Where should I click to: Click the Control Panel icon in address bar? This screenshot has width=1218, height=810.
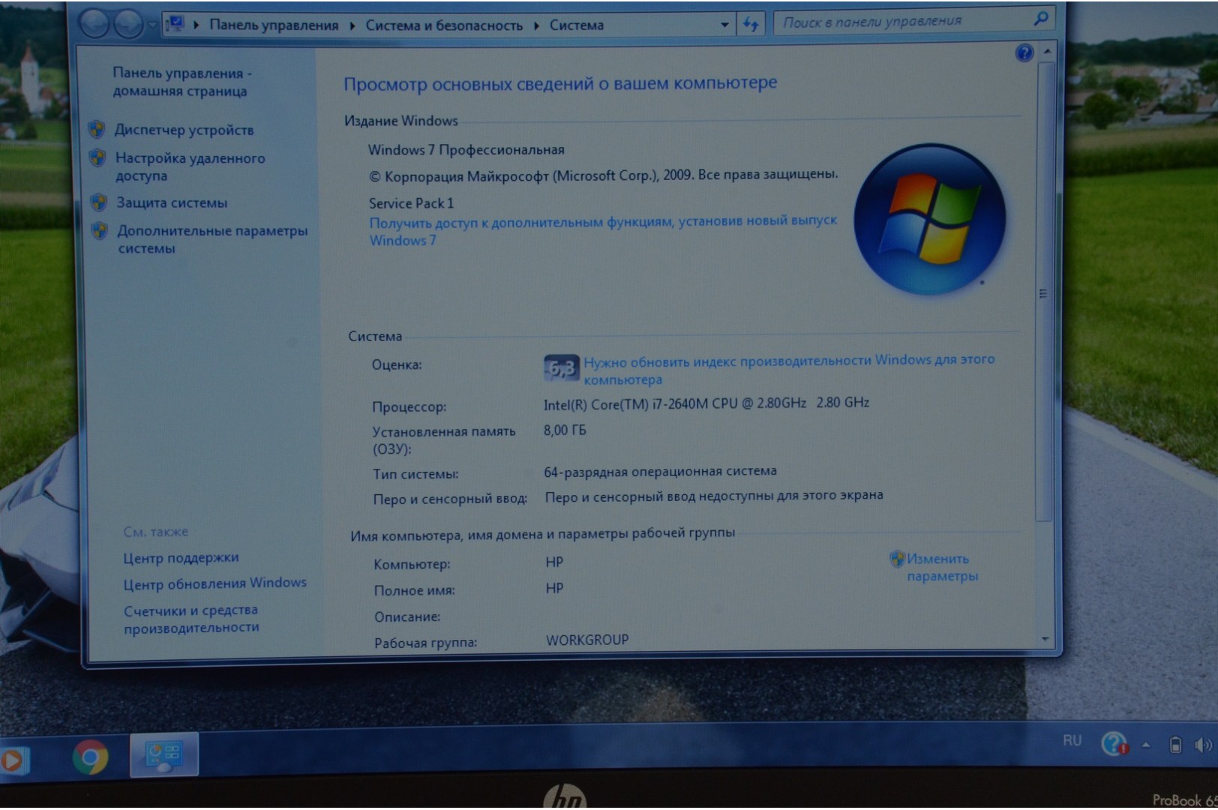click(x=175, y=24)
